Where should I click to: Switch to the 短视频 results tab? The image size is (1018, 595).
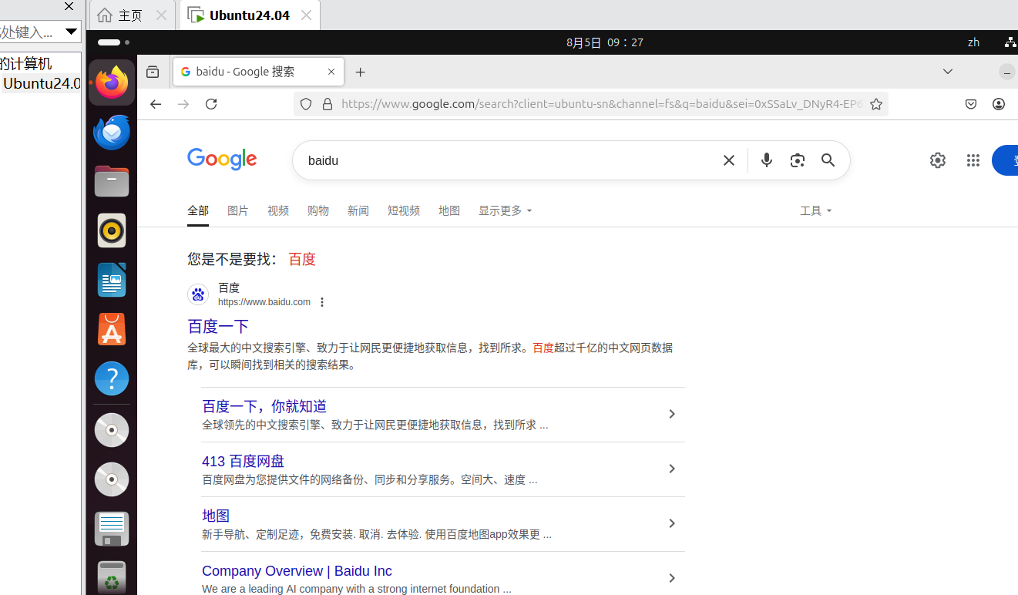coord(404,210)
